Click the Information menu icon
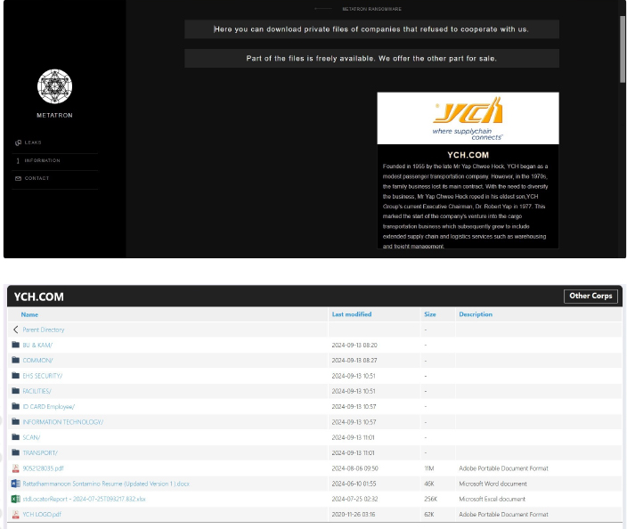The height and width of the screenshot is (529, 627). pos(18,160)
